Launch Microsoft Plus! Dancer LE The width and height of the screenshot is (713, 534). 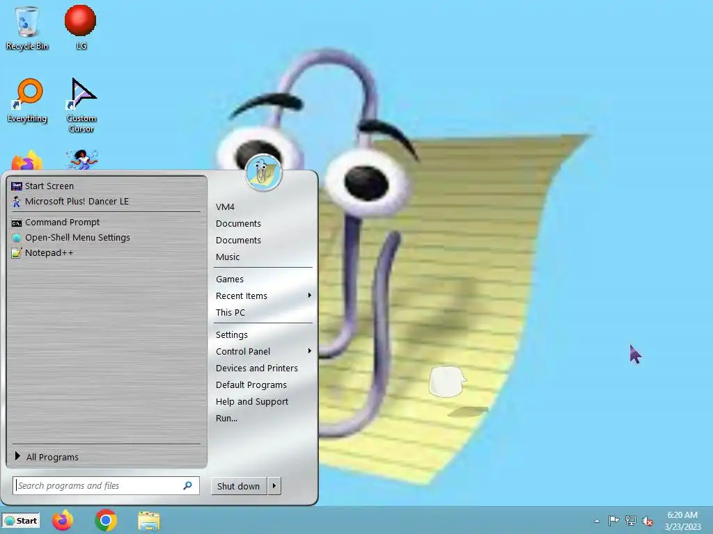pos(107,202)
